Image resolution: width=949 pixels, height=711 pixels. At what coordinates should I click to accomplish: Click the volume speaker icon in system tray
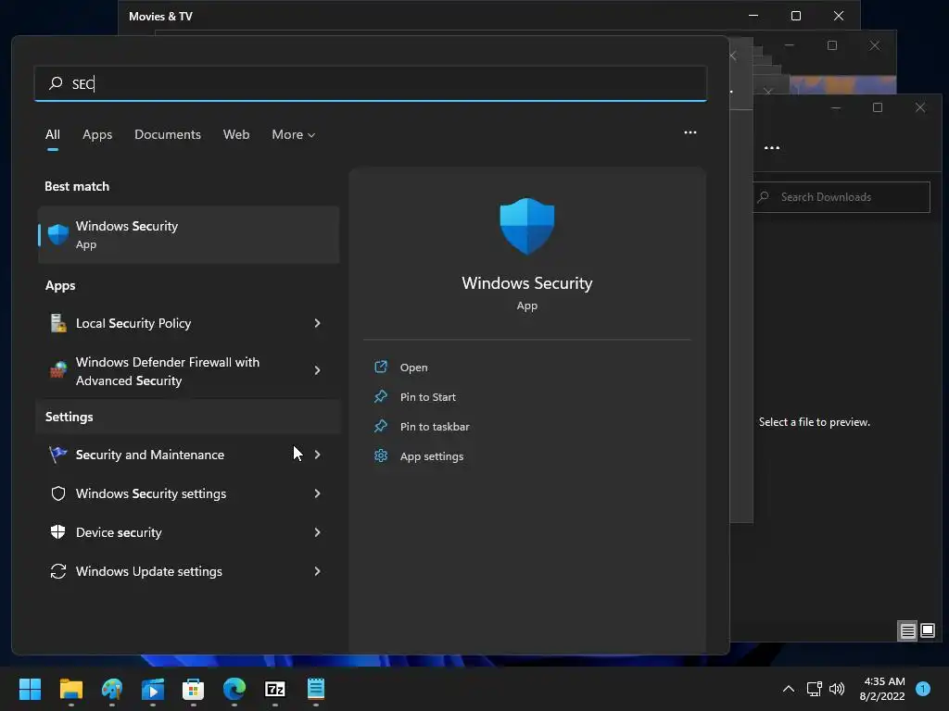coord(837,689)
